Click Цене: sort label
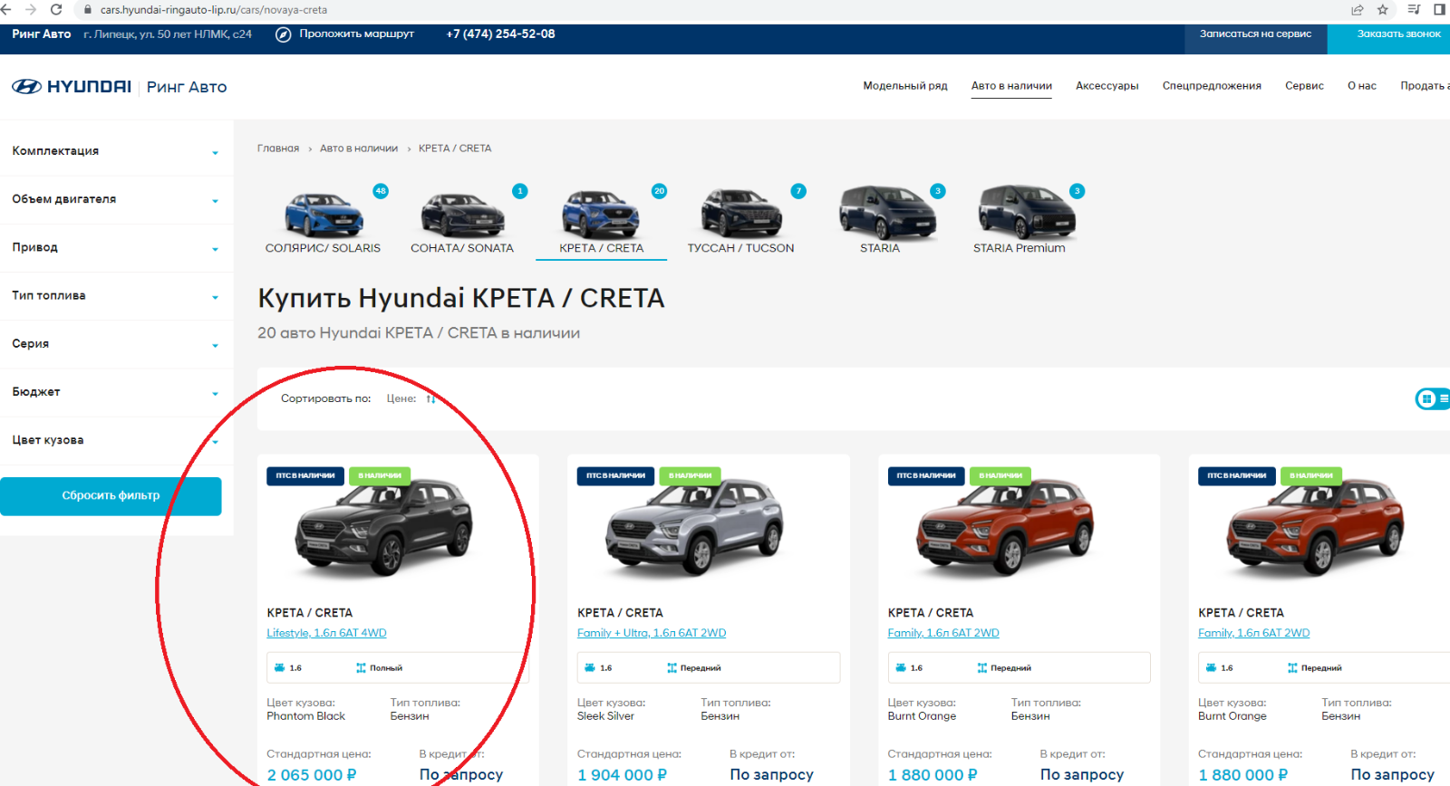1450x786 pixels. pyautogui.click(x=401, y=398)
